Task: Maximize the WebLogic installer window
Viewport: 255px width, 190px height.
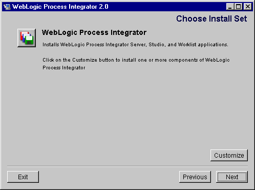Action: 238,7
